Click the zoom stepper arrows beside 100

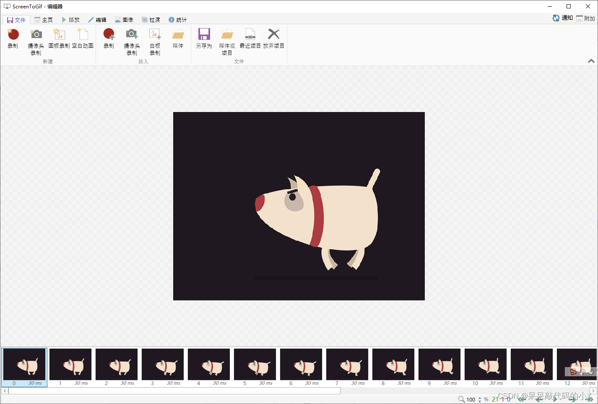pyautogui.click(x=480, y=399)
